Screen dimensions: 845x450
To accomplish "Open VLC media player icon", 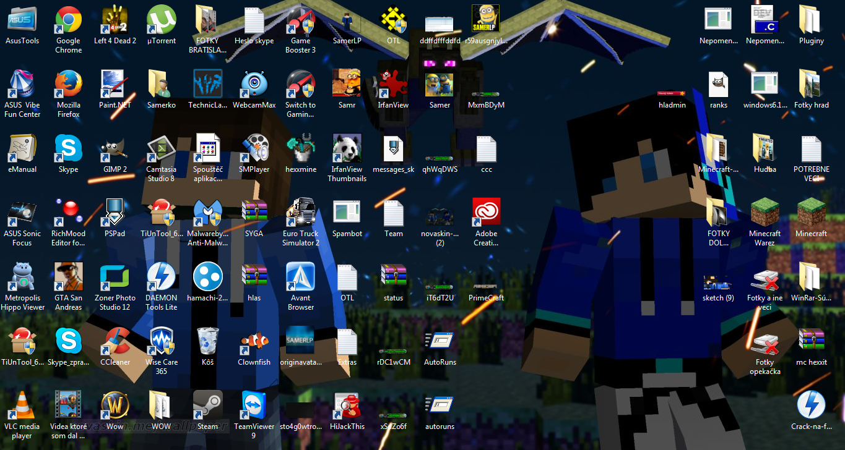I will pos(22,407).
